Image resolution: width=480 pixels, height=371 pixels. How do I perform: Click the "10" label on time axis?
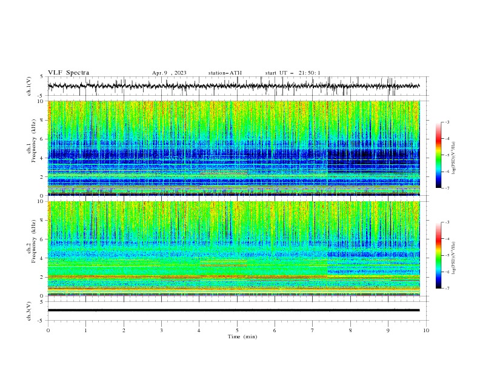click(x=426, y=330)
